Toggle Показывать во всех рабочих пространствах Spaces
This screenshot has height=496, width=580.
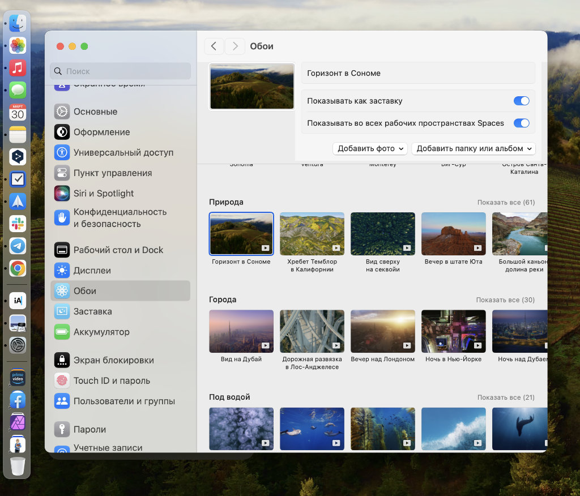(521, 123)
